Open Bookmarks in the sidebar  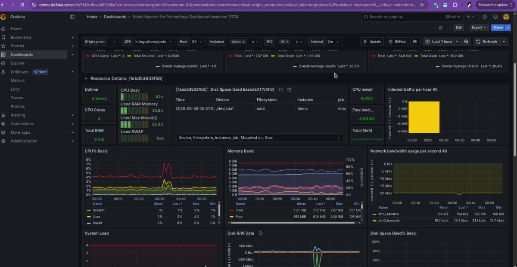[21, 37]
